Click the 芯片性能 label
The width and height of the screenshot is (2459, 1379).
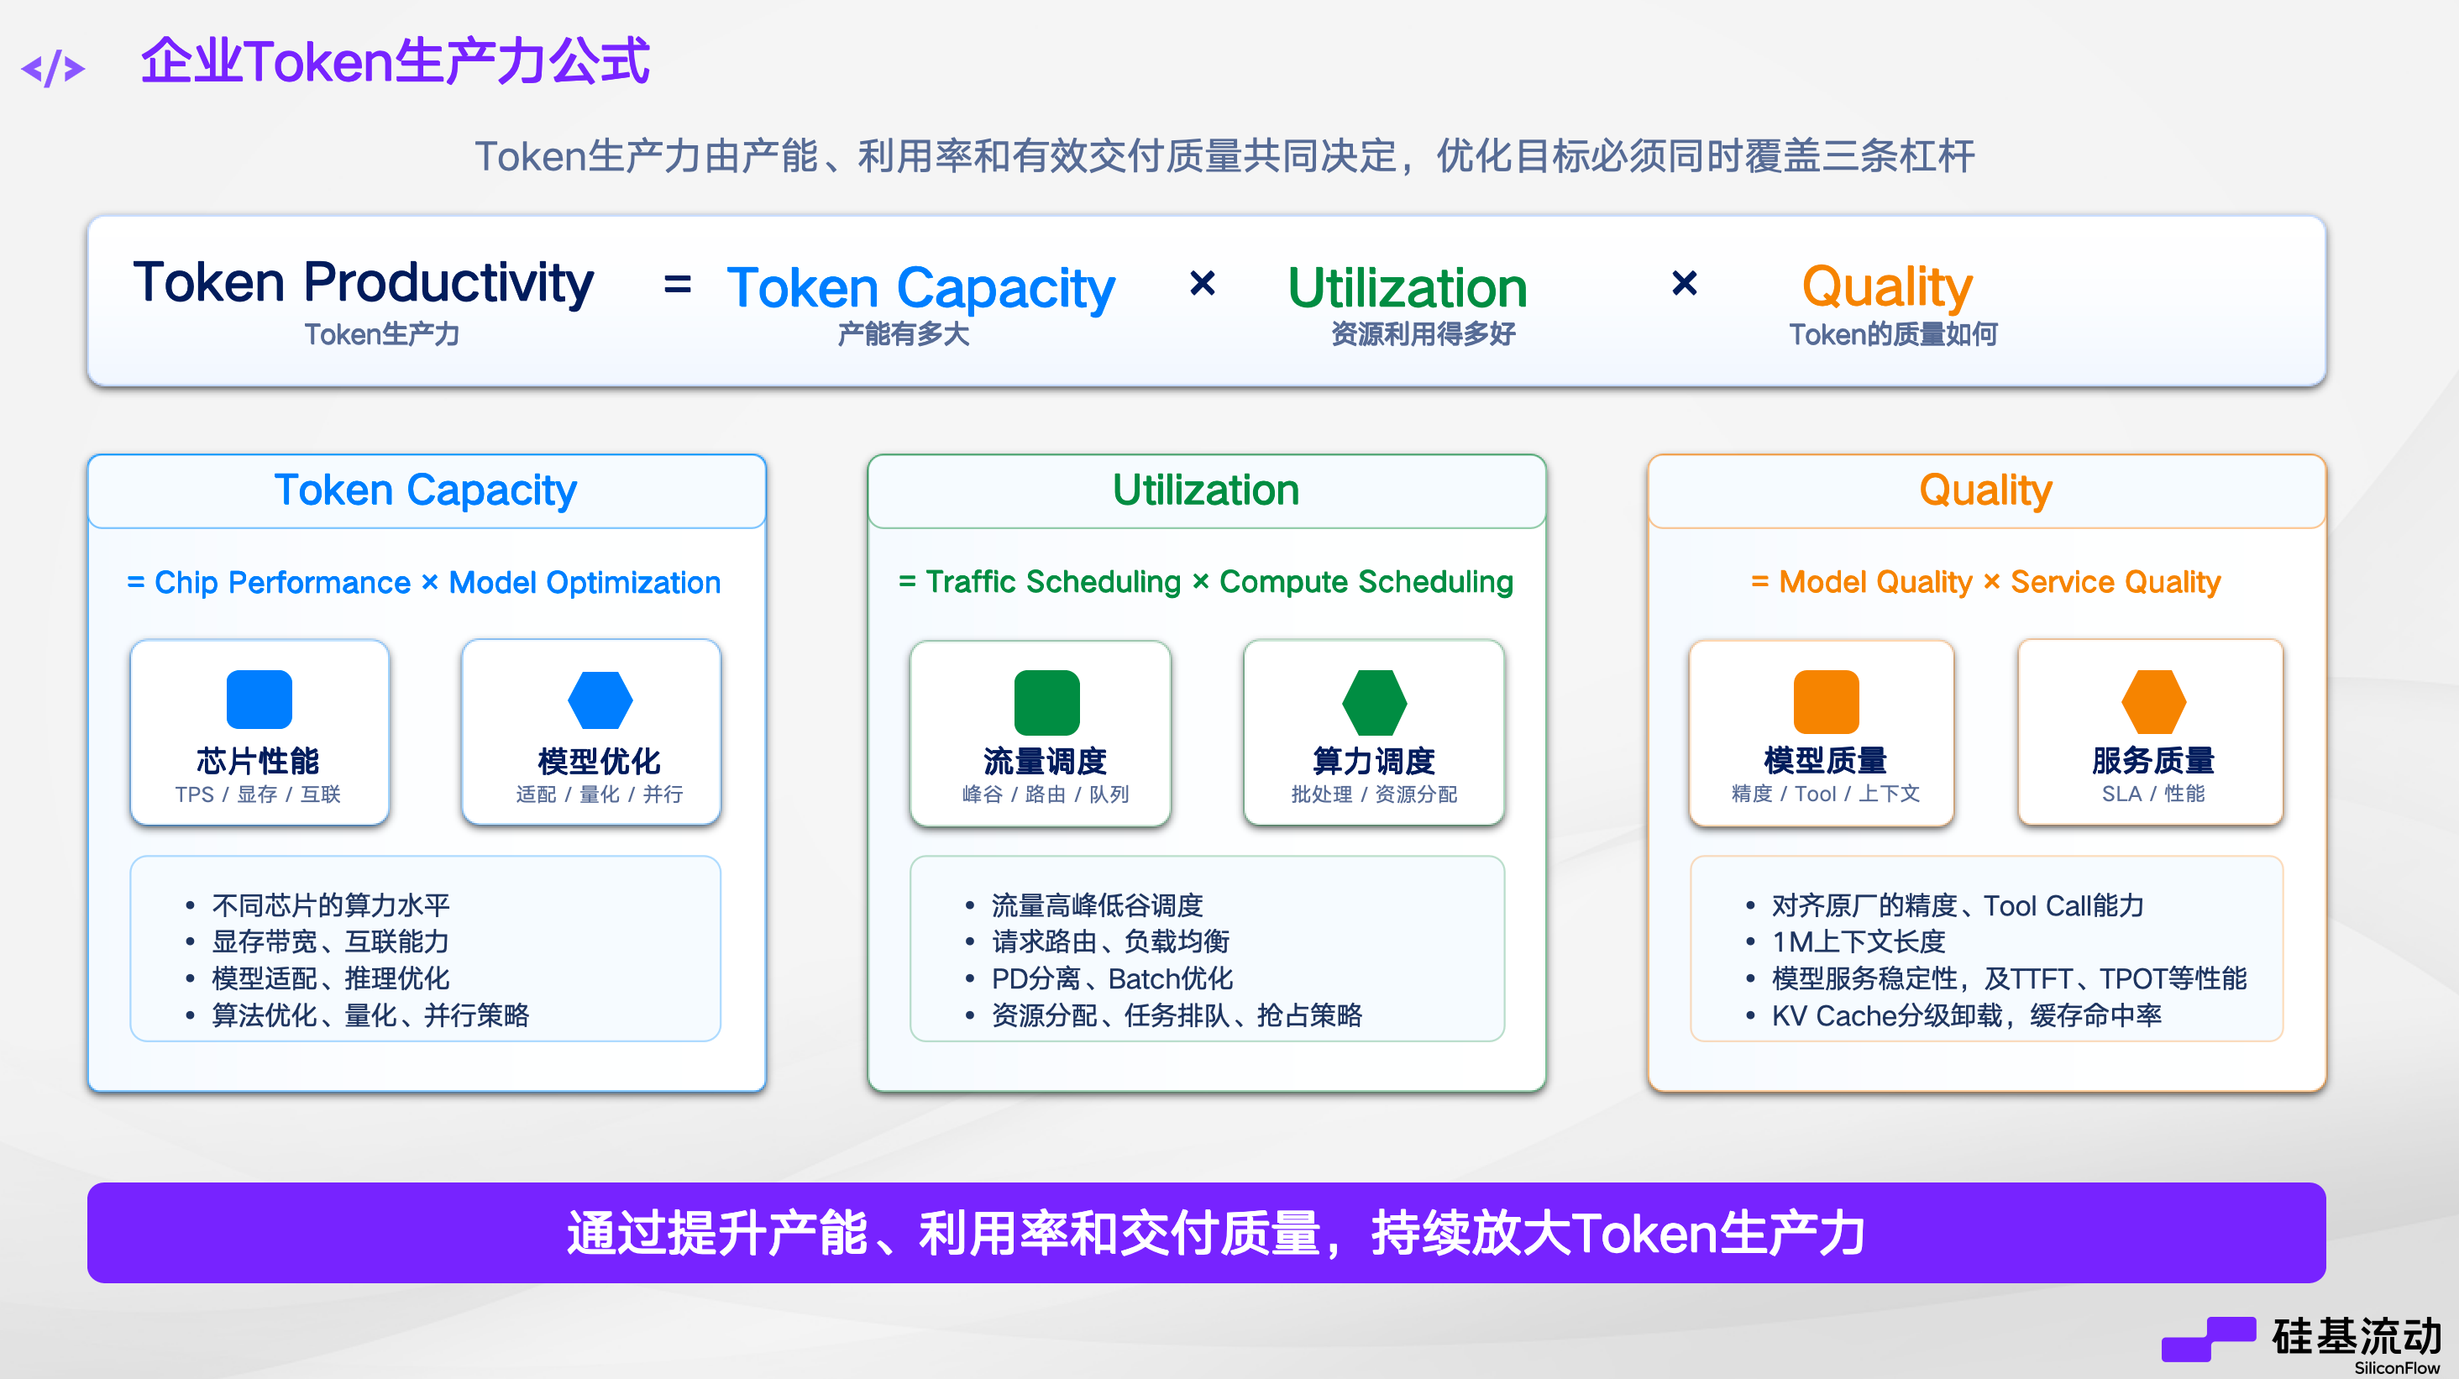tap(258, 761)
